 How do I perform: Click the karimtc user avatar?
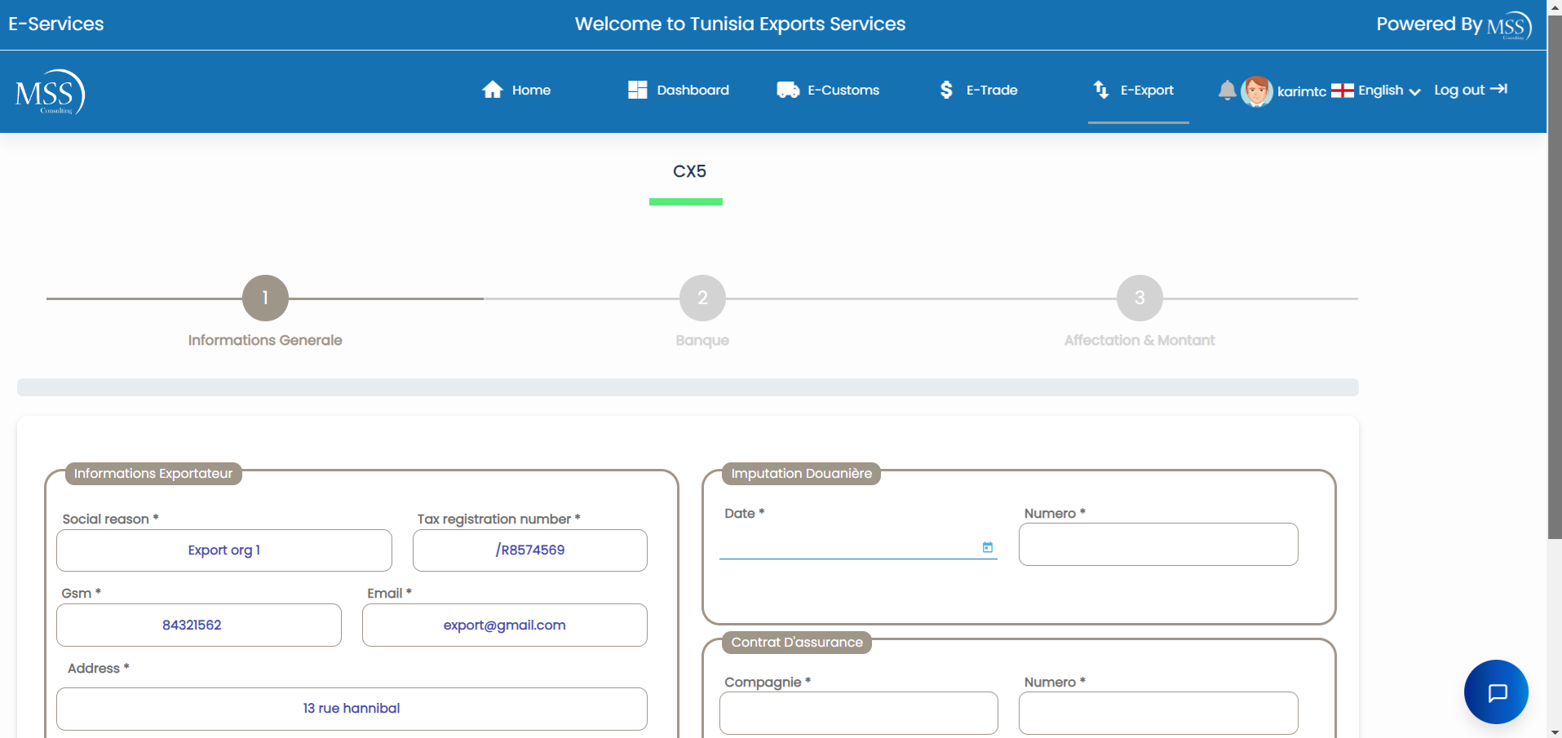[x=1256, y=91]
